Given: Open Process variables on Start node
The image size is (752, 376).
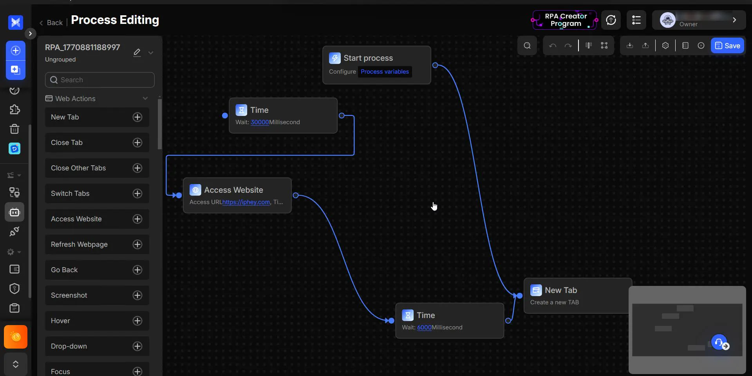Looking at the screenshot, I should (385, 72).
